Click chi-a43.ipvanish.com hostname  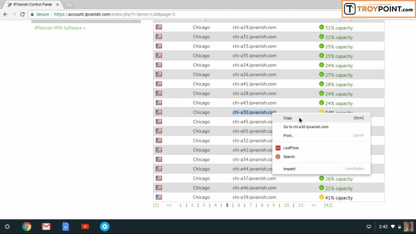(255, 103)
